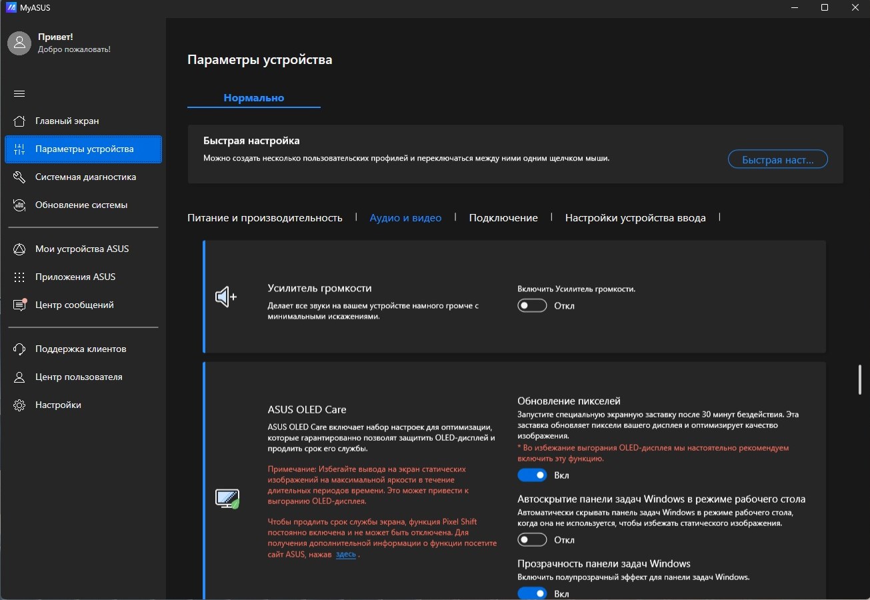Viewport: 870px width, 600px height.
Task: Open Поддержка клиентов page
Action: (x=83, y=349)
